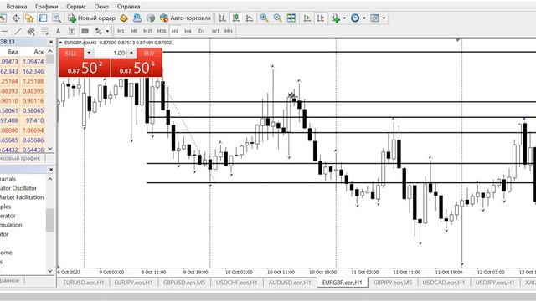
Task: Open the Data Window crosshair icon
Action: click(16, 18)
